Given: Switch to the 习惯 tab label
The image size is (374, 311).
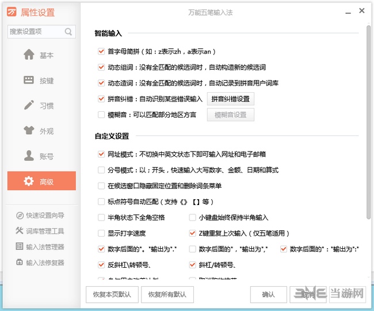Looking at the screenshot, I should (x=47, y=106).
